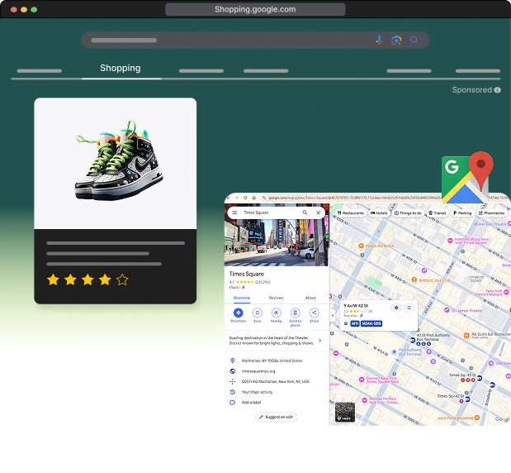
Task: Click 'Manhattan, NY 10036, United States' text
Action: tap(272, 361)
